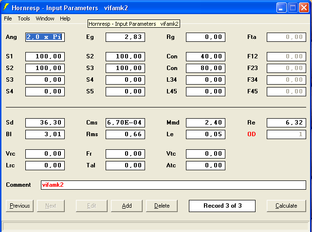Image resolution: width=312 pixels, height=232 pixels.
Task: Click the Delete button
Action: click(162, 206)
